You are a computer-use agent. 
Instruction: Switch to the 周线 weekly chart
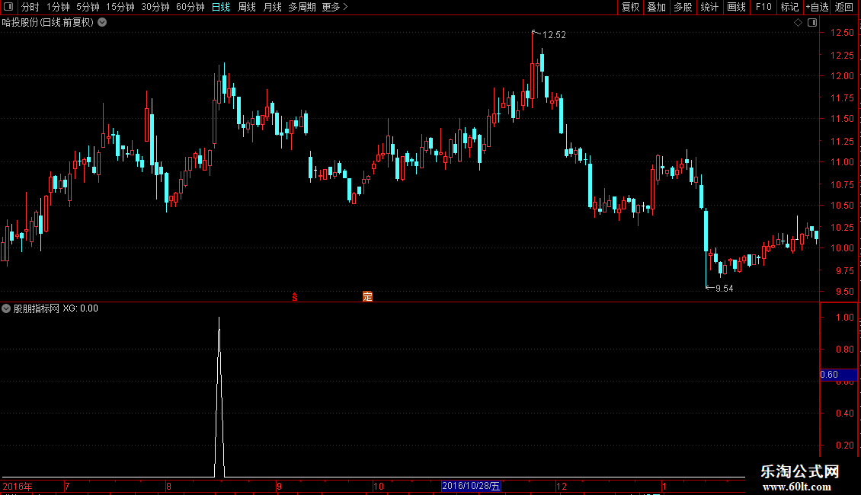click(x=247, y=7)
